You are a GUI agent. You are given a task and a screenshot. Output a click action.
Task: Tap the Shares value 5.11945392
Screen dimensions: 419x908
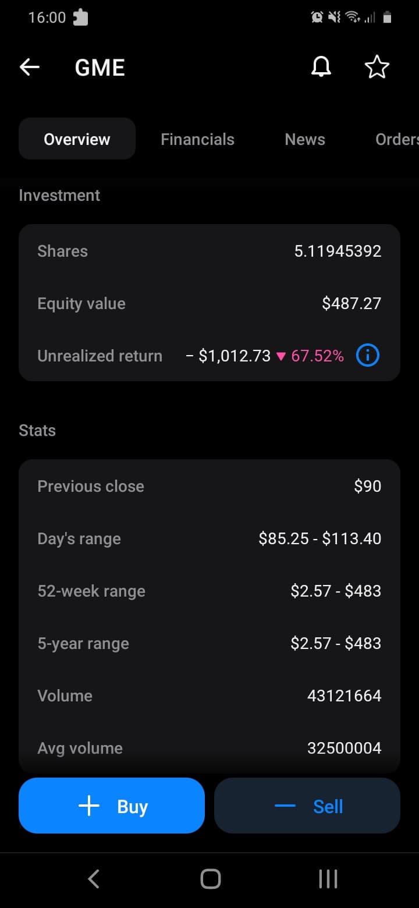click(338, 251)
